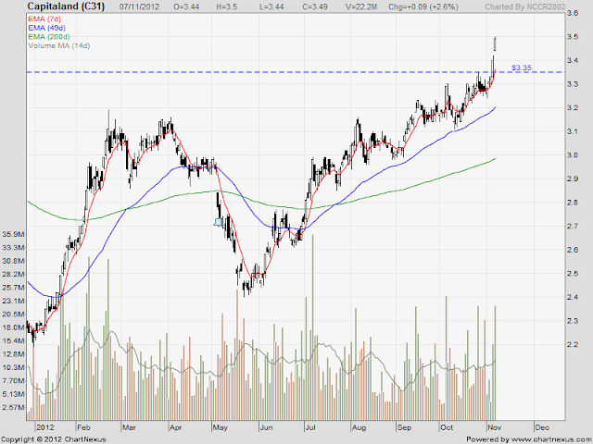The width and height of the screenshot is (593, 444).
Task: Click the $3.35 resistance line label
Action: click(x=521, y=68)
